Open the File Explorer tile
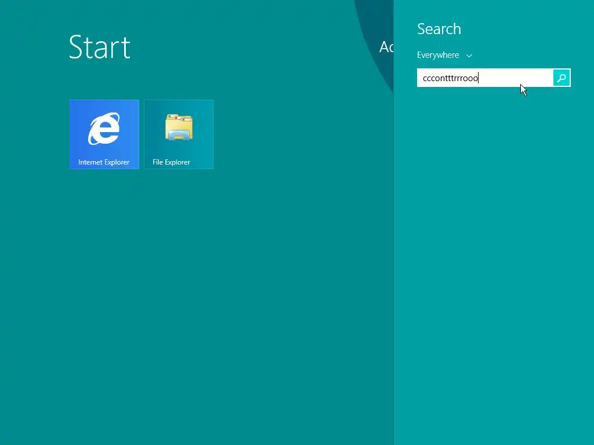The width and height of the screenshot is (594, 445). point(179,134)
